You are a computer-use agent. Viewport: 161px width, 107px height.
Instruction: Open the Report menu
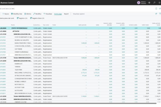point(66,14)
